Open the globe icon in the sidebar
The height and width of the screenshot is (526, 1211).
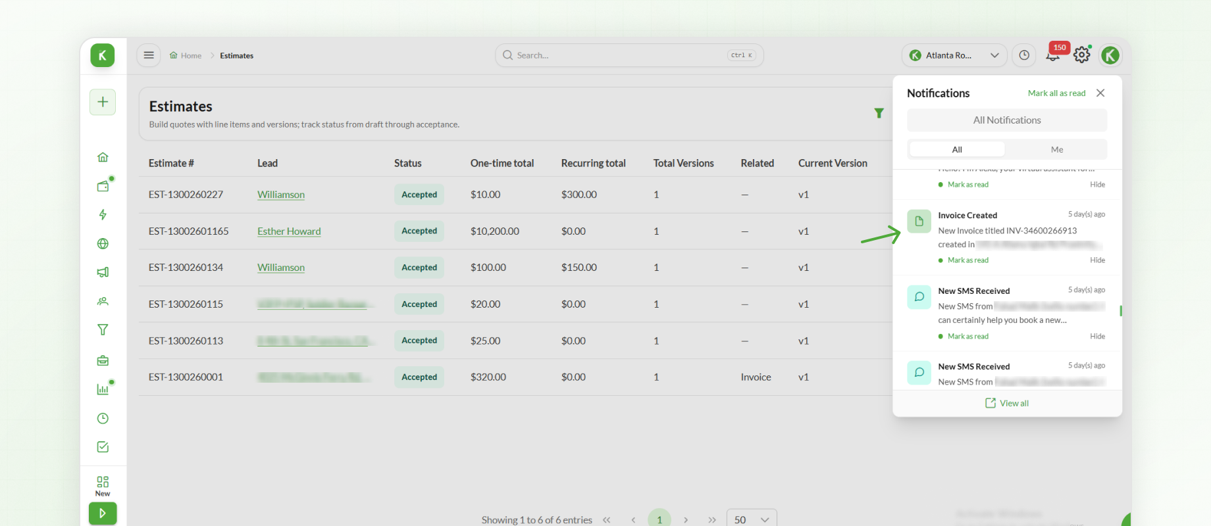pos(103,244)
